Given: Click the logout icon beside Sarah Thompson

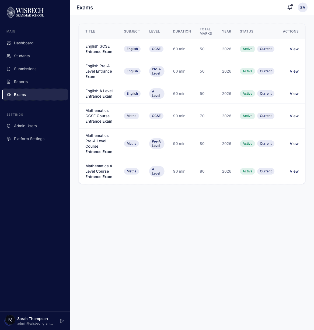Looking at the screenshot, I should pyautogui.click(x=62, y=321).
